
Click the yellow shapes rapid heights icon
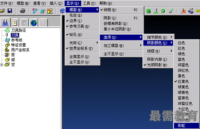point(50,11)
